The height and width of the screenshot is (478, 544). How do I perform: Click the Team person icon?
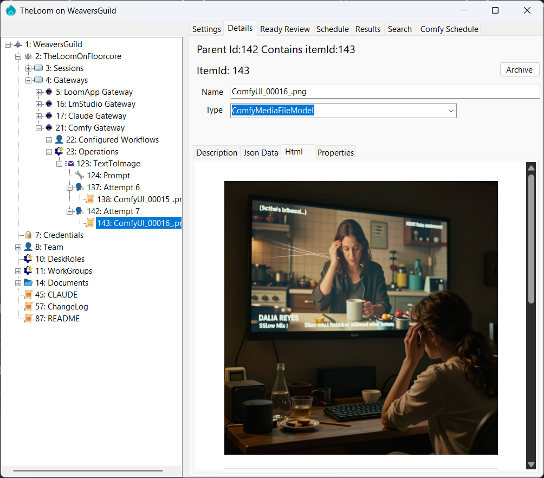pos(28,247)
